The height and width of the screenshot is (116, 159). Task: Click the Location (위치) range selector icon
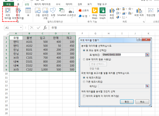pos(147,86)
